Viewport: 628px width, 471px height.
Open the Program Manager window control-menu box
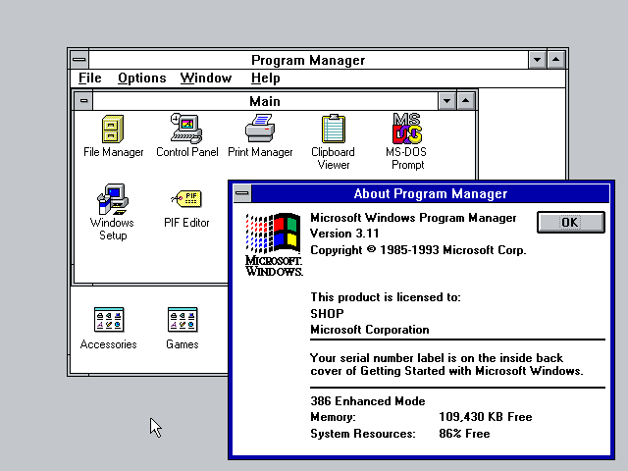point(79,60)
